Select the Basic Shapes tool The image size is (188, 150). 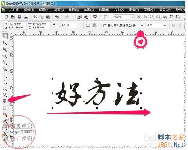5,95
